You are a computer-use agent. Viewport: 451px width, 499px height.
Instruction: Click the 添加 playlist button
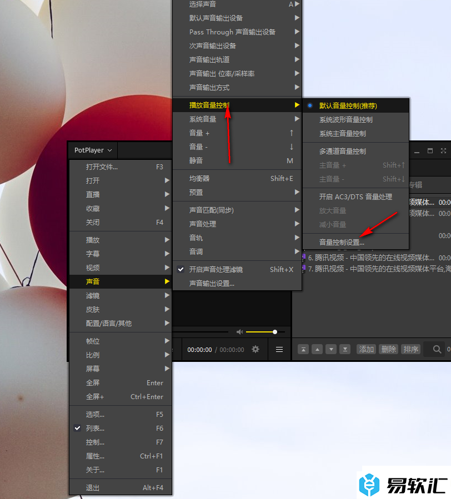pos(366,350)
